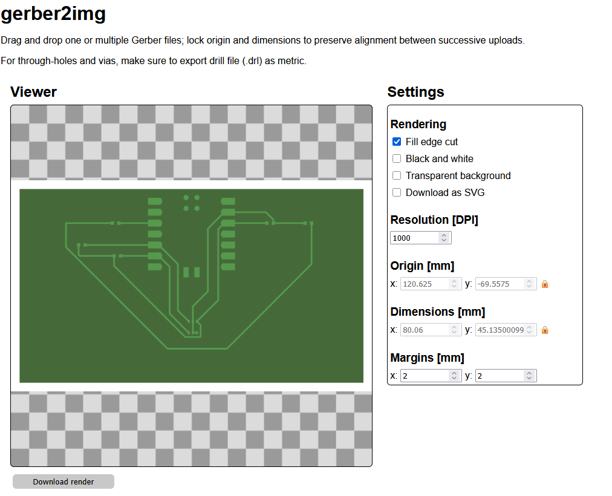Click the dimensions lock icon
Image resolution: width=612 pixels, height=496 pixels.
pos(545,330)
